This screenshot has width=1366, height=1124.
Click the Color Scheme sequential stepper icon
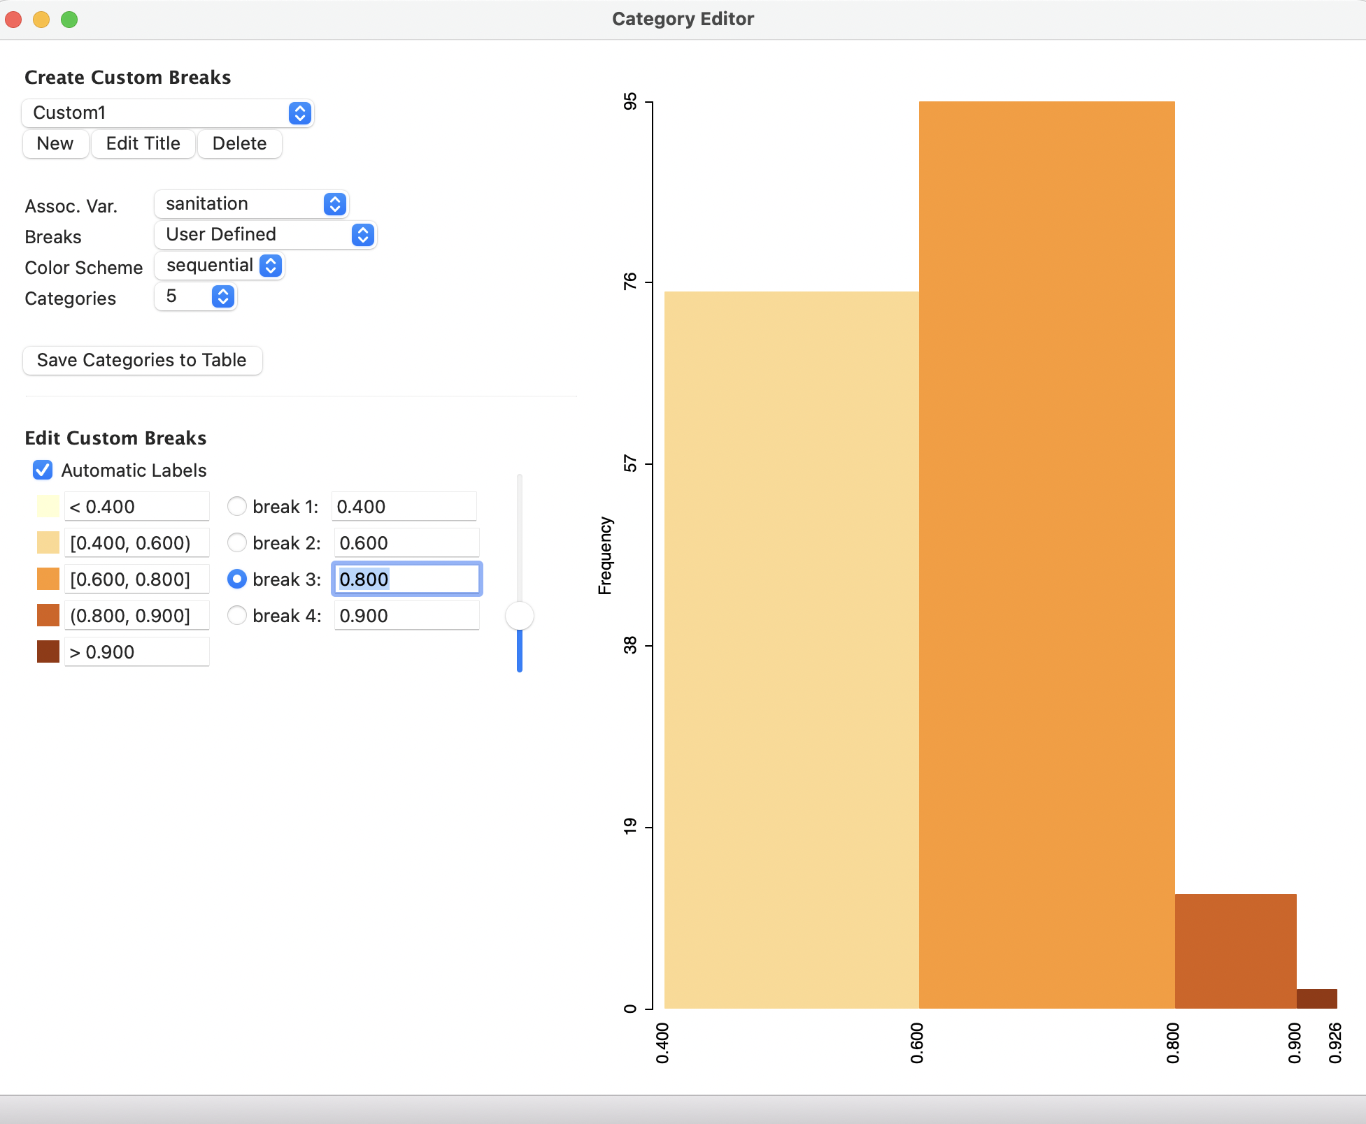pos(270,266)
